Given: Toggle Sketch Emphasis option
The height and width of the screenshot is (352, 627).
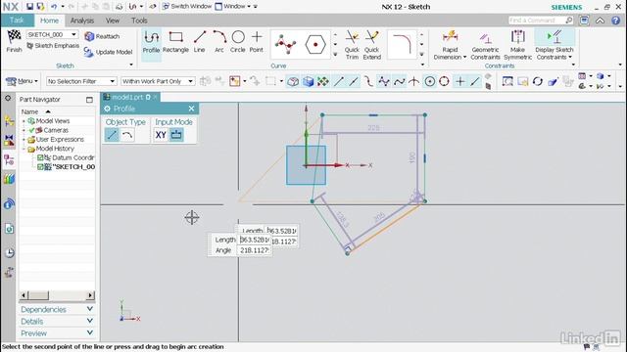Looking at the screenshot, I should pos(53,46).
